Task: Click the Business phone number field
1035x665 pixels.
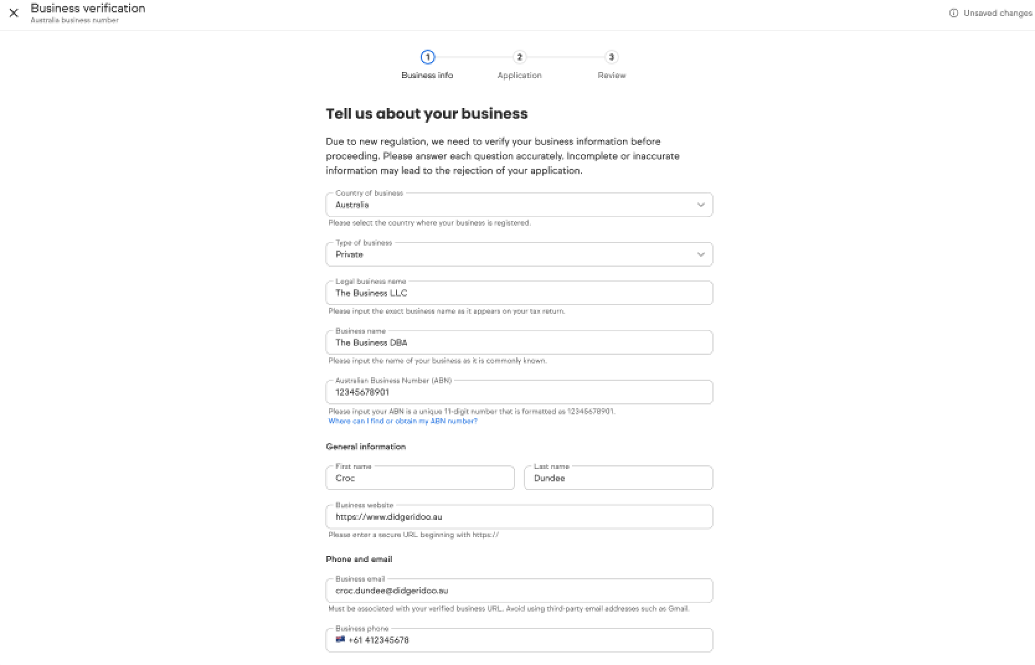Action: pos(527,640)
